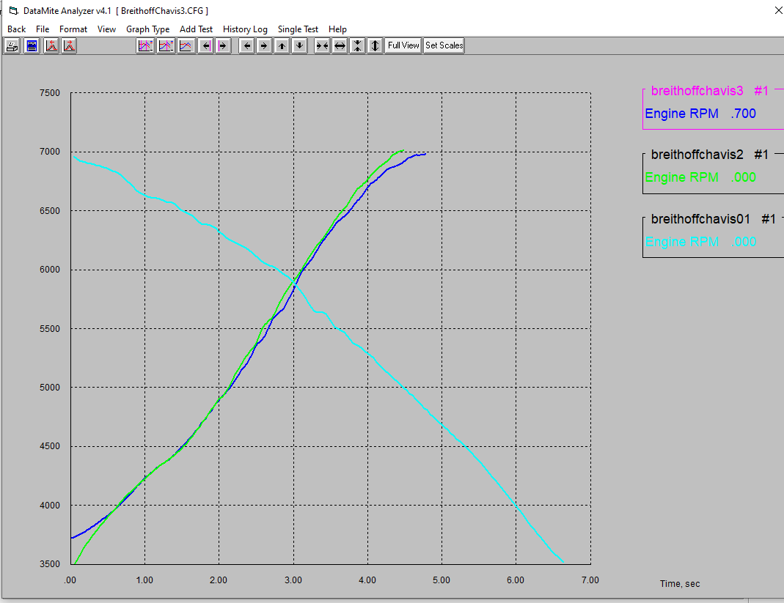The image size is (784, 603).
Task: Select the breithoffchavis3 #1 legend title
Action: click(709, 91)
